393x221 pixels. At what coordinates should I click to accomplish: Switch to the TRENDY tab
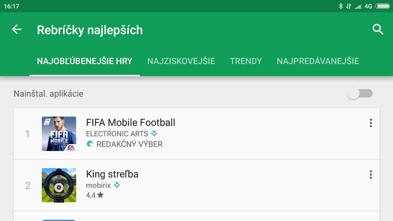coord(246,61)
